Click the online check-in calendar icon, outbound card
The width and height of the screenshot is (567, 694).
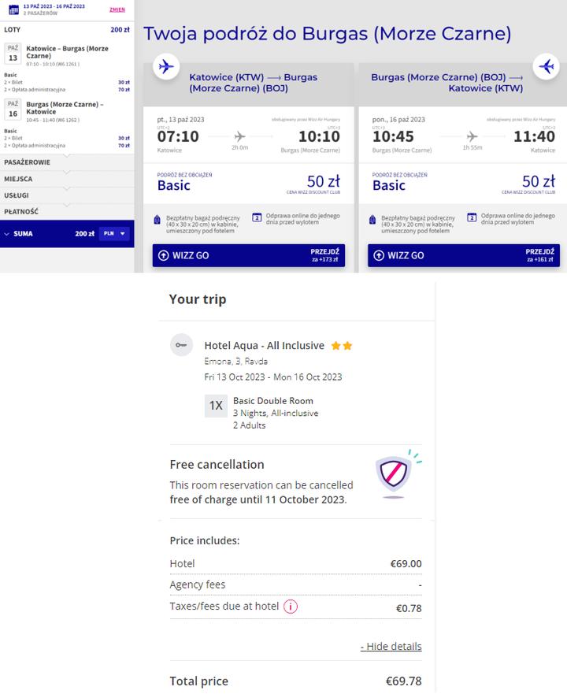(257, 217)
